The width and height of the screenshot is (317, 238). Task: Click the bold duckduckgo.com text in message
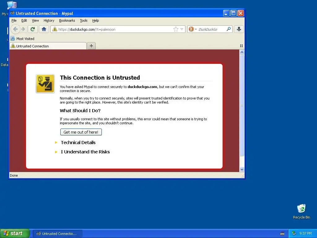142,87
